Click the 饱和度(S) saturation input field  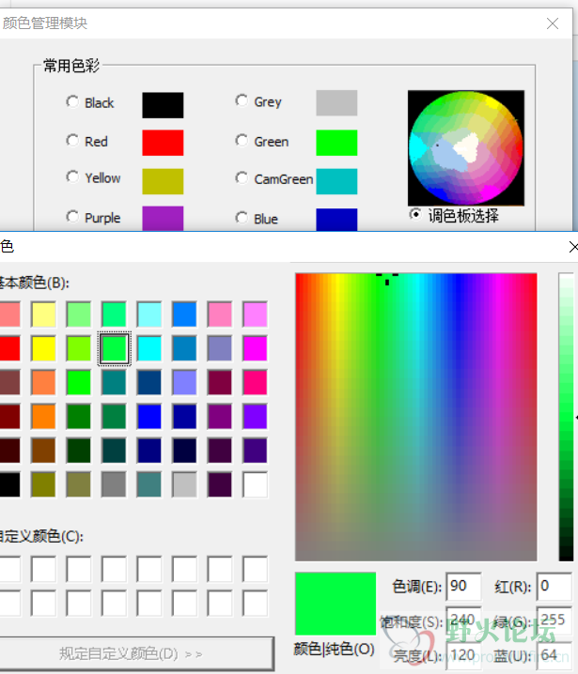coord(464,620)
